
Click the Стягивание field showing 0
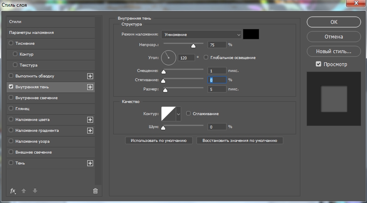217,80
